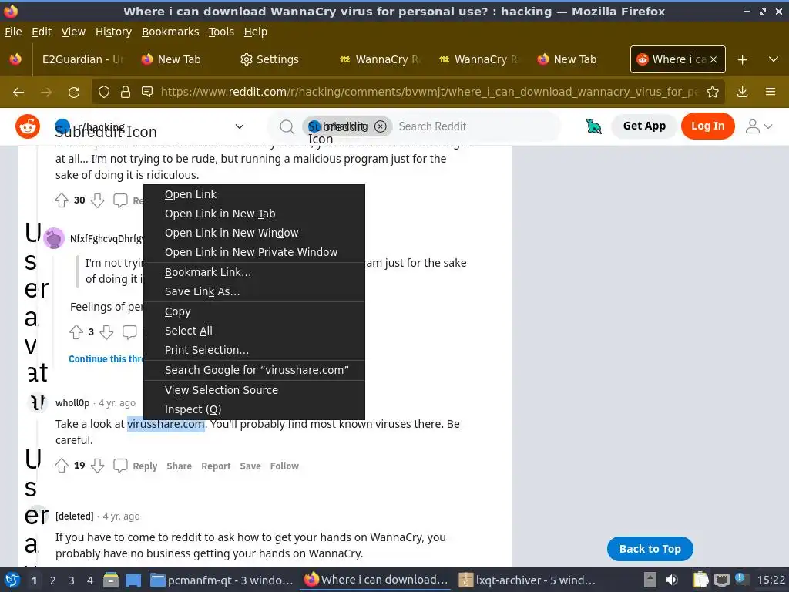Open a new tab with the plus button
This screenshot has width=789, height=592.
pyautogui.click(x=742, y=59)
